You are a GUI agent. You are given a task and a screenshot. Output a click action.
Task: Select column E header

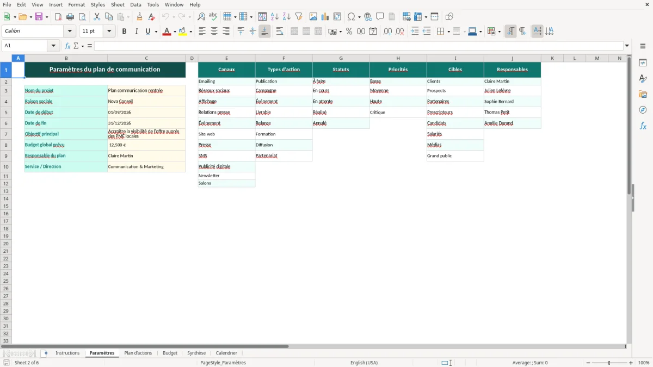click(226, 58)
